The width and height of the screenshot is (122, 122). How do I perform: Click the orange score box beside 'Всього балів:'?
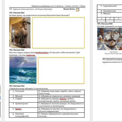[x=78, y=10]
